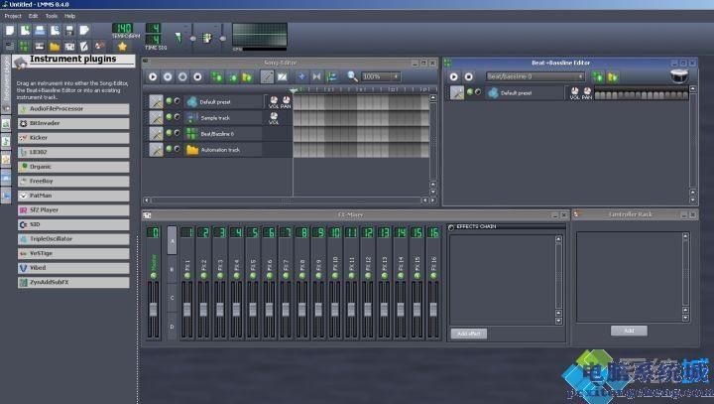Add beat/bassline in Beat+Bassline Editor toolbar
The height and width of the screenshot is (404, 714).
click(597, 77)
